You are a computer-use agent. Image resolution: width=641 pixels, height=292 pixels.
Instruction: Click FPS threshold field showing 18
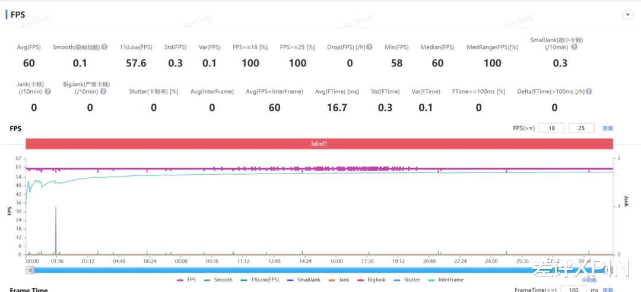pyautogui.click(x=552, y=128)
